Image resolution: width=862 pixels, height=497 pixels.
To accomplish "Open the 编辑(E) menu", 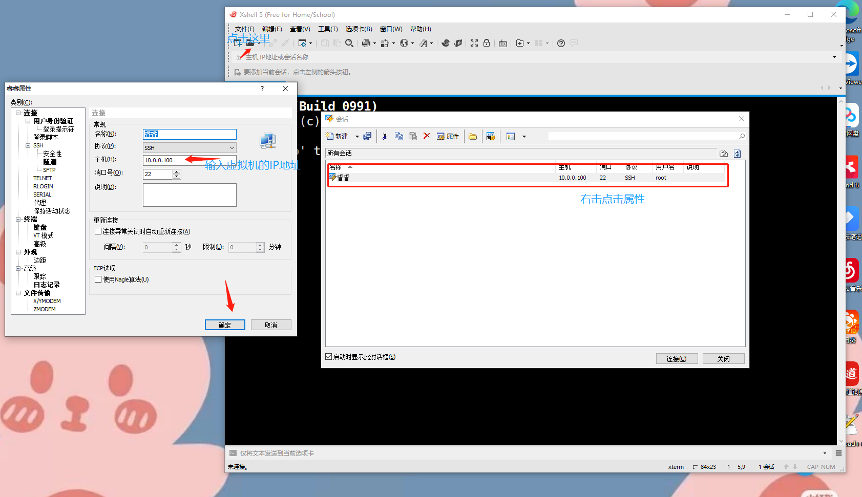I will point(272,29).
